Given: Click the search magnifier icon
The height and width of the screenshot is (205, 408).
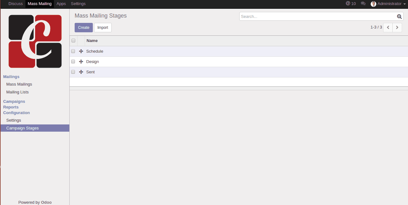Looking at the screenshot, I should coord(399,17).
